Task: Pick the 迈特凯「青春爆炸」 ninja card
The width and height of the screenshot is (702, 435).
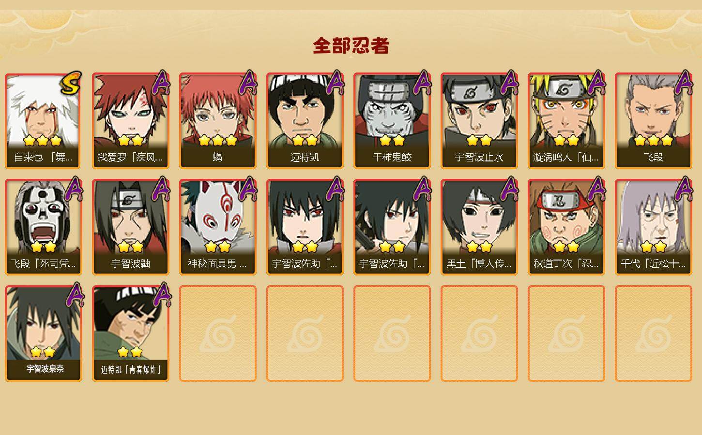Action: [x=130, y=333]
